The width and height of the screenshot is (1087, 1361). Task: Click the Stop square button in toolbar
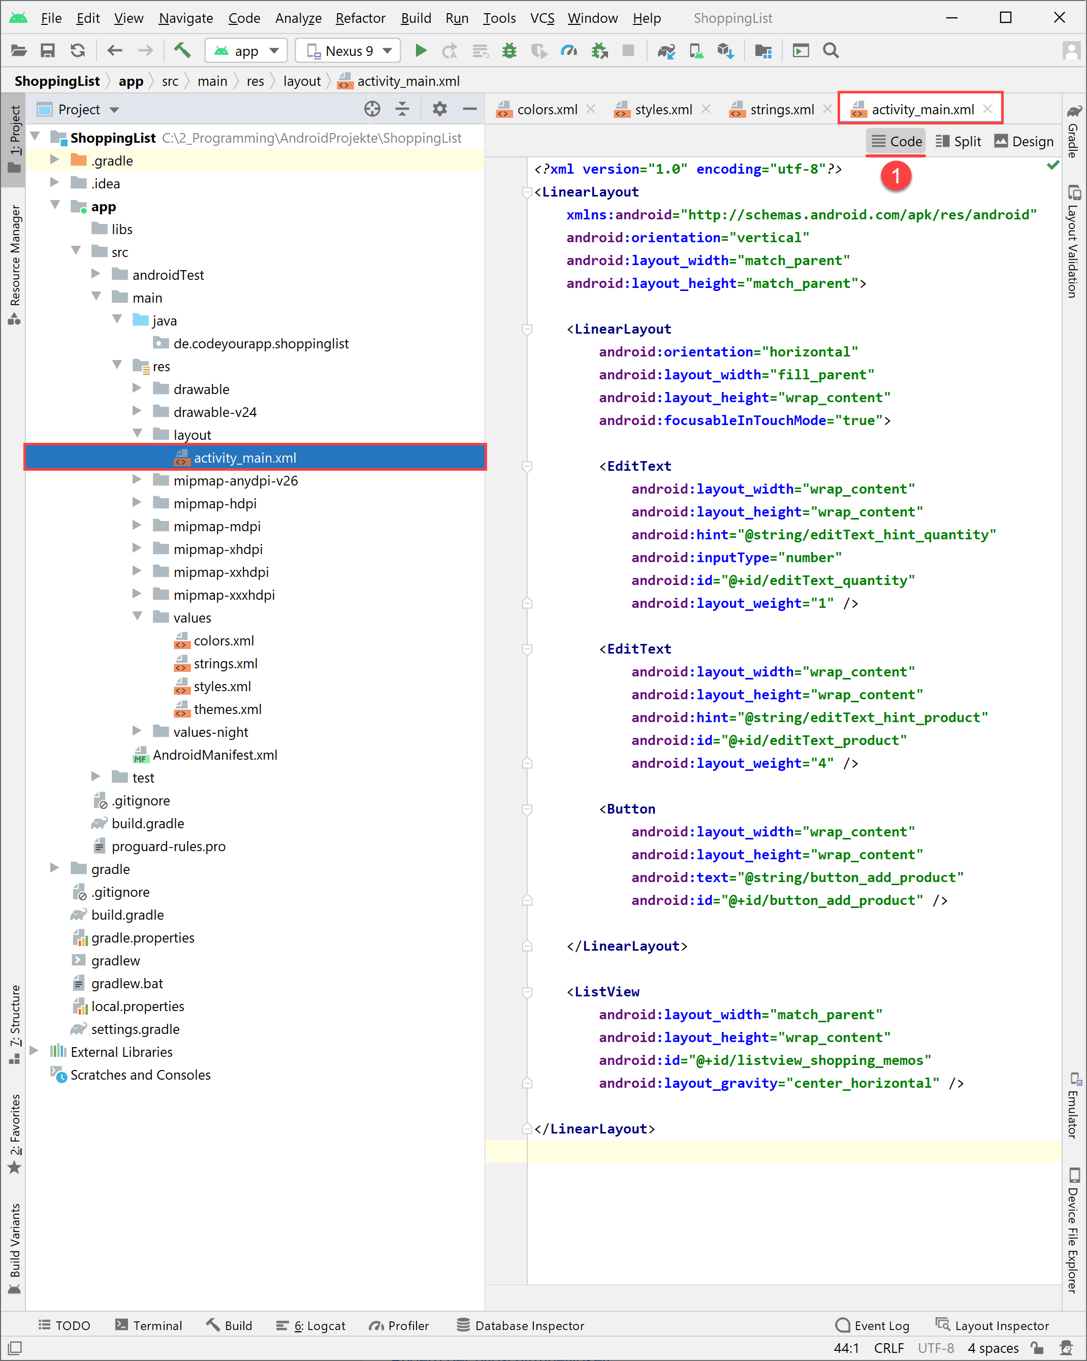pyautogui.click(x=628, y=50)
